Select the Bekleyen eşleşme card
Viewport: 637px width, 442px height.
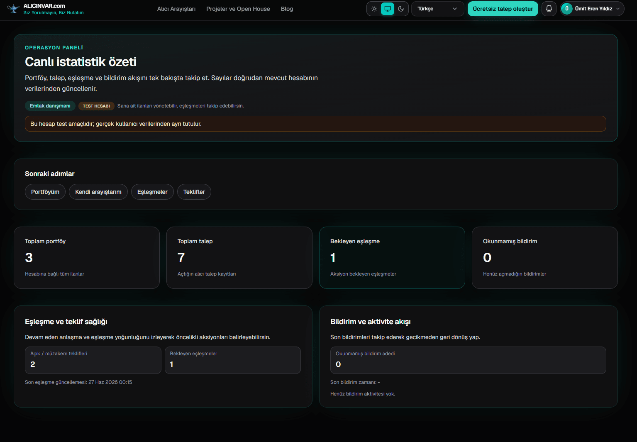[x=392, y=258]
